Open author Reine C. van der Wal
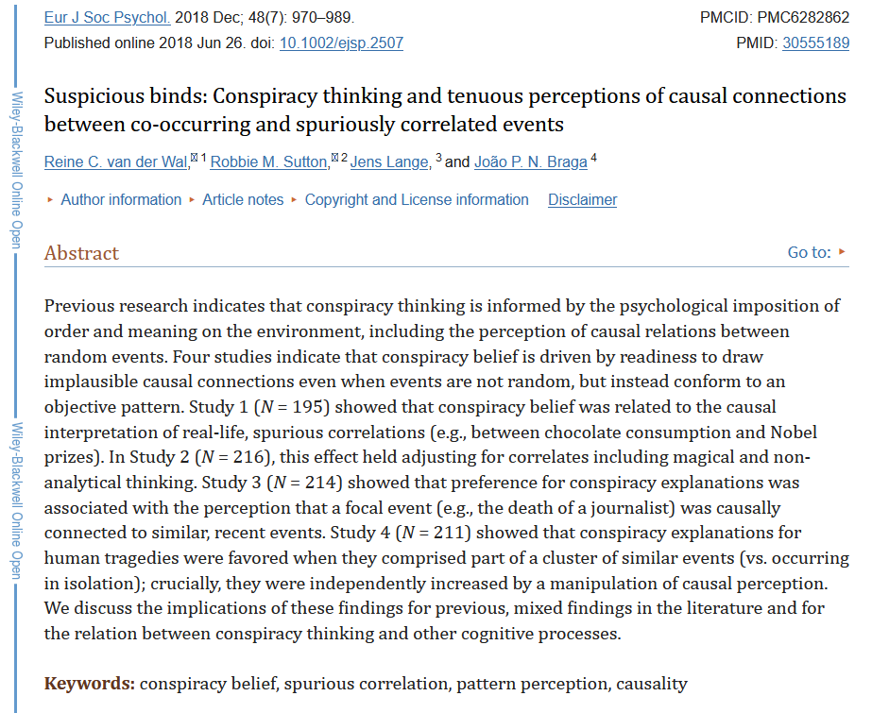This screenshot has width=872, height=713. 116,162
